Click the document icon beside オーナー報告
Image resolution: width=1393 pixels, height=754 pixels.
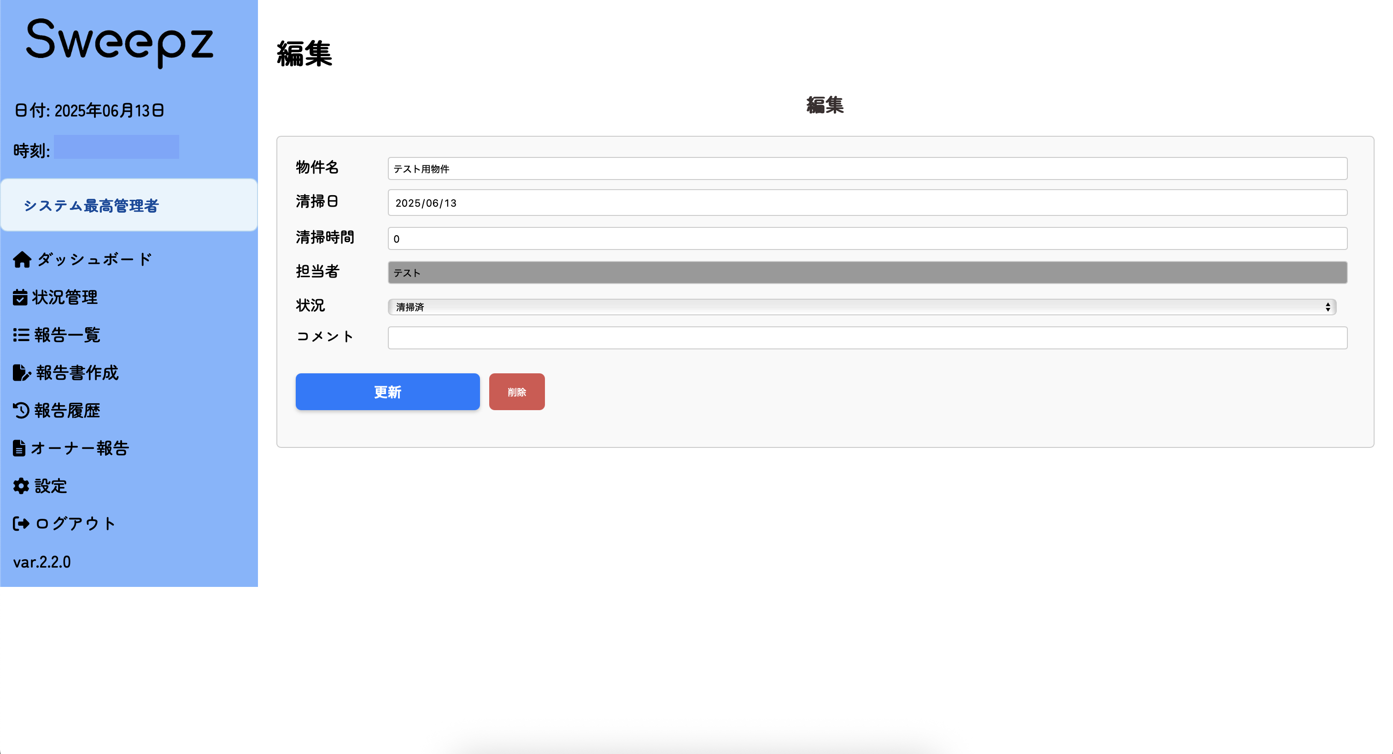click(x=19, y=448)
